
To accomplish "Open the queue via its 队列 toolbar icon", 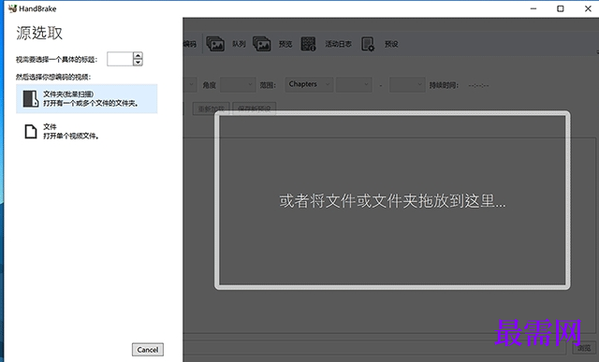I will (215, 44).
